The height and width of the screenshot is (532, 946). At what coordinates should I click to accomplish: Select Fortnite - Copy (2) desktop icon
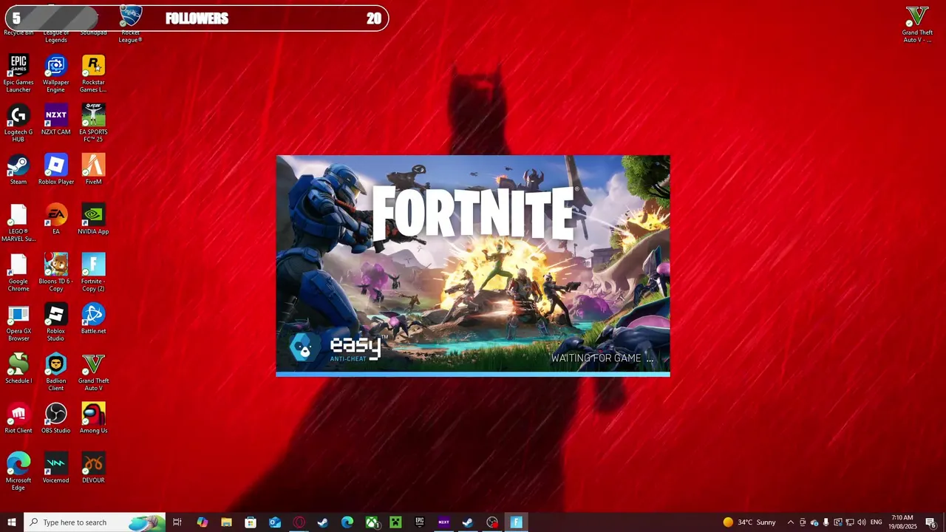(93, 273)
